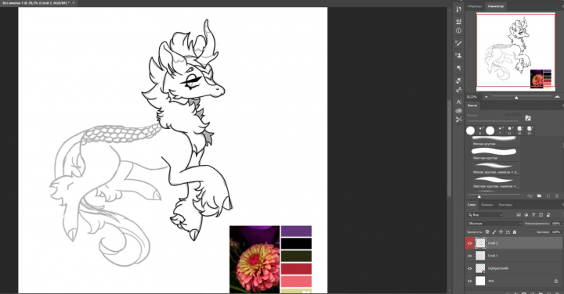
Task: Open the layer opacity dropdown arrow
Action: click(562, 224)
